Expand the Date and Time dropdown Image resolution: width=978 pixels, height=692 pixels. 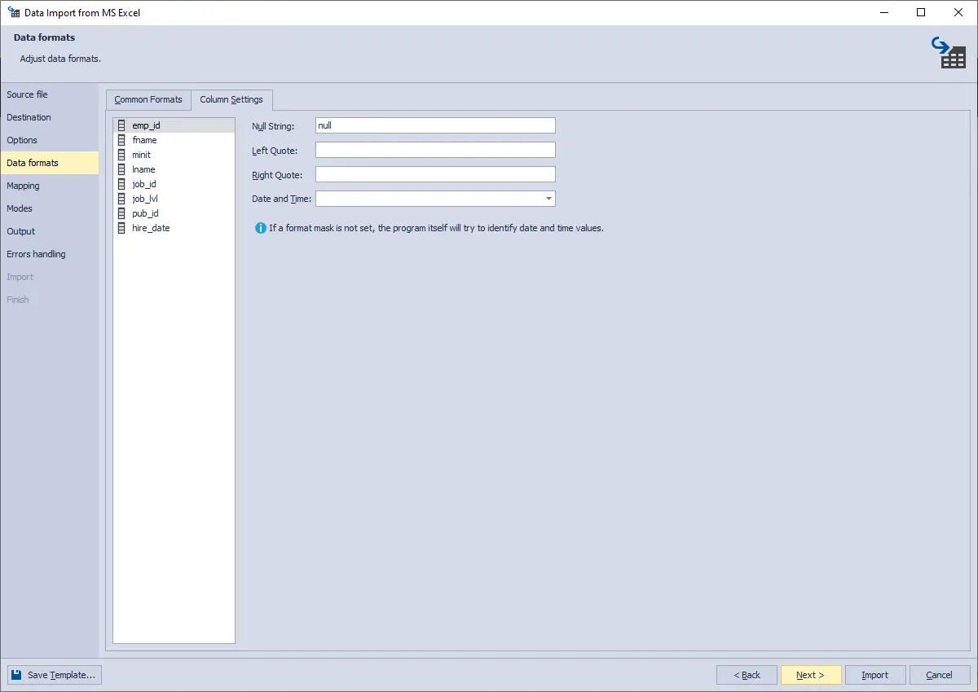548,199
